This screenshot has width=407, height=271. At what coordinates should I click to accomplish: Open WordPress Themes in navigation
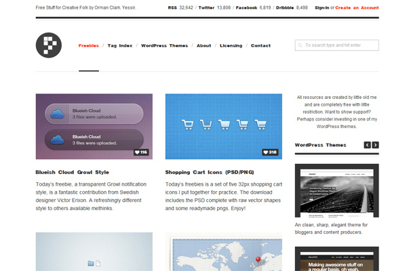[164, 45]
